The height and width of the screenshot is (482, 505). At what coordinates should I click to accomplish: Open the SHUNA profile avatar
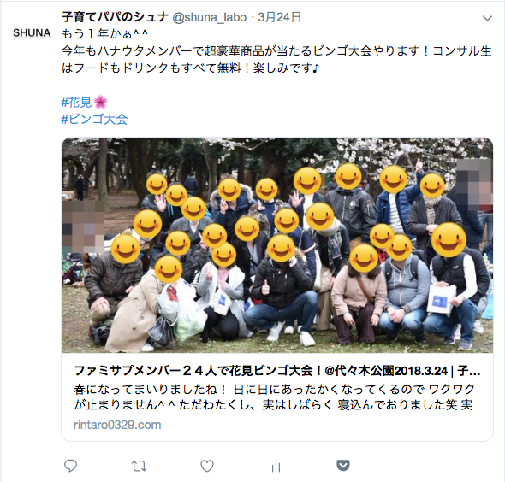click(x=32, y=32)
